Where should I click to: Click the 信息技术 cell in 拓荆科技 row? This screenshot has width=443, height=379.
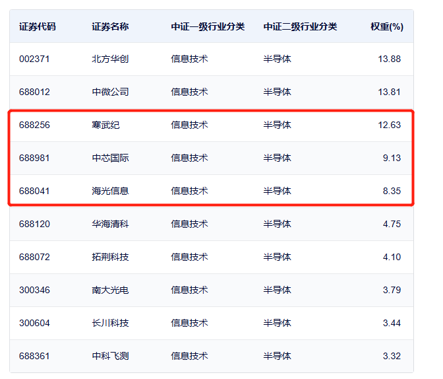pyautogui.click(x=189, y=257)
